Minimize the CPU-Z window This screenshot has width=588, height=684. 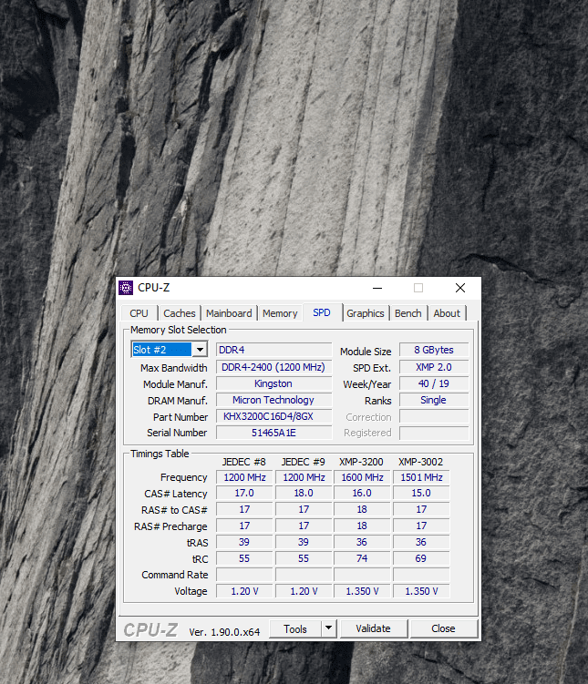coord(377,288)
